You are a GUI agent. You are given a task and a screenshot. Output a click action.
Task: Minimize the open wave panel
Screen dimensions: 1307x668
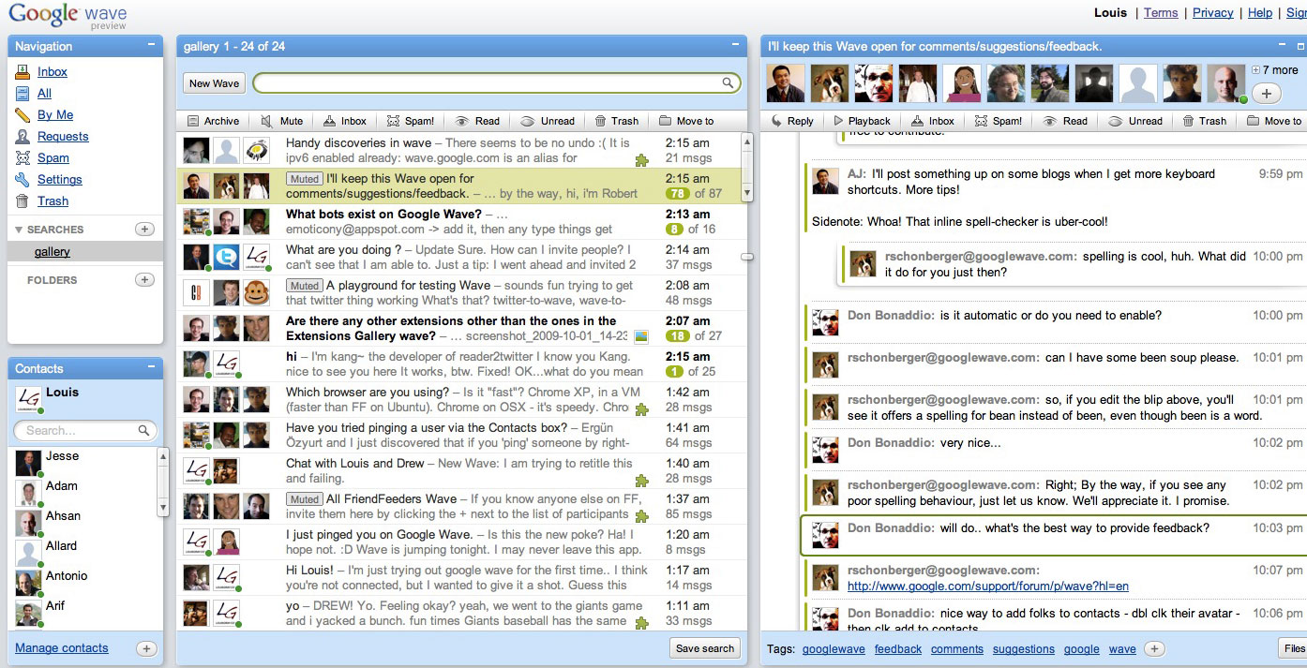[1282, 45]
